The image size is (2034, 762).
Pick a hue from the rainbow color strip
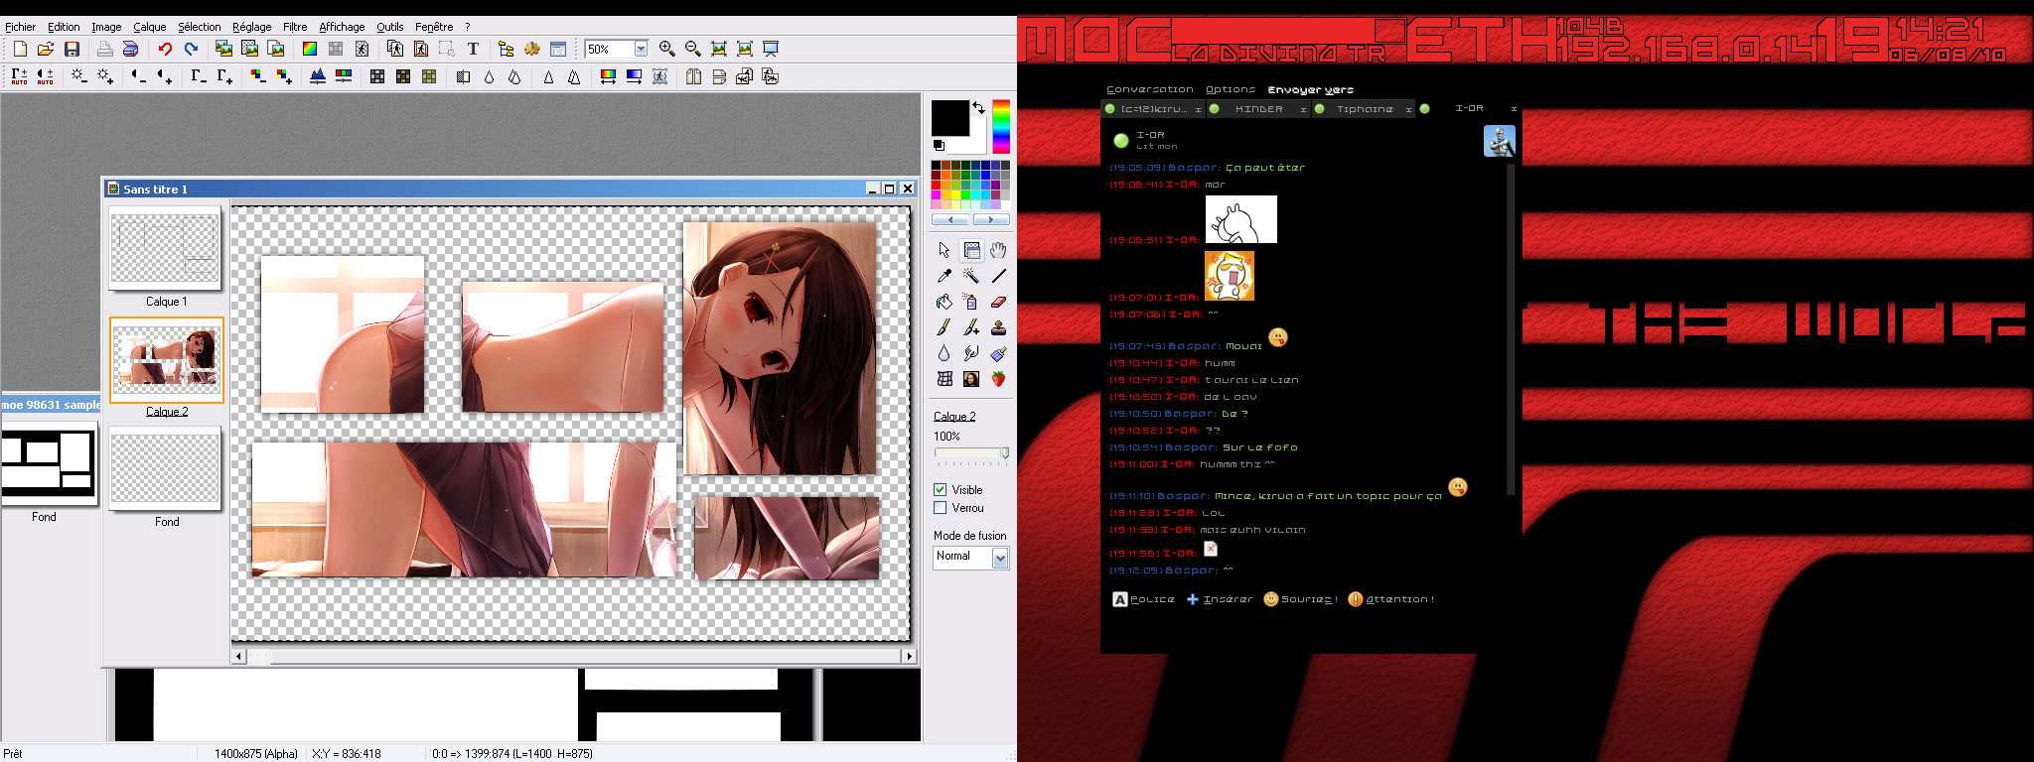[1001, 126]
